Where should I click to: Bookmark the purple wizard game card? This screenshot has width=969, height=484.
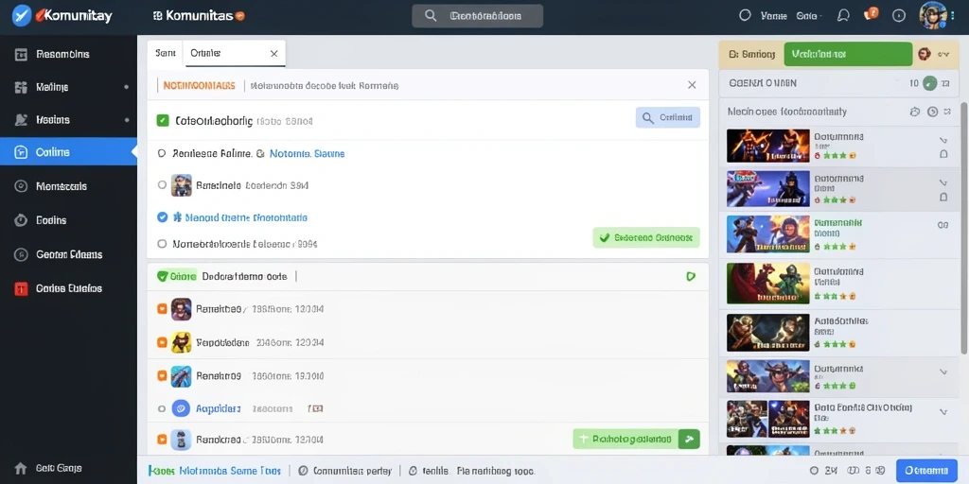coord(943,198)
